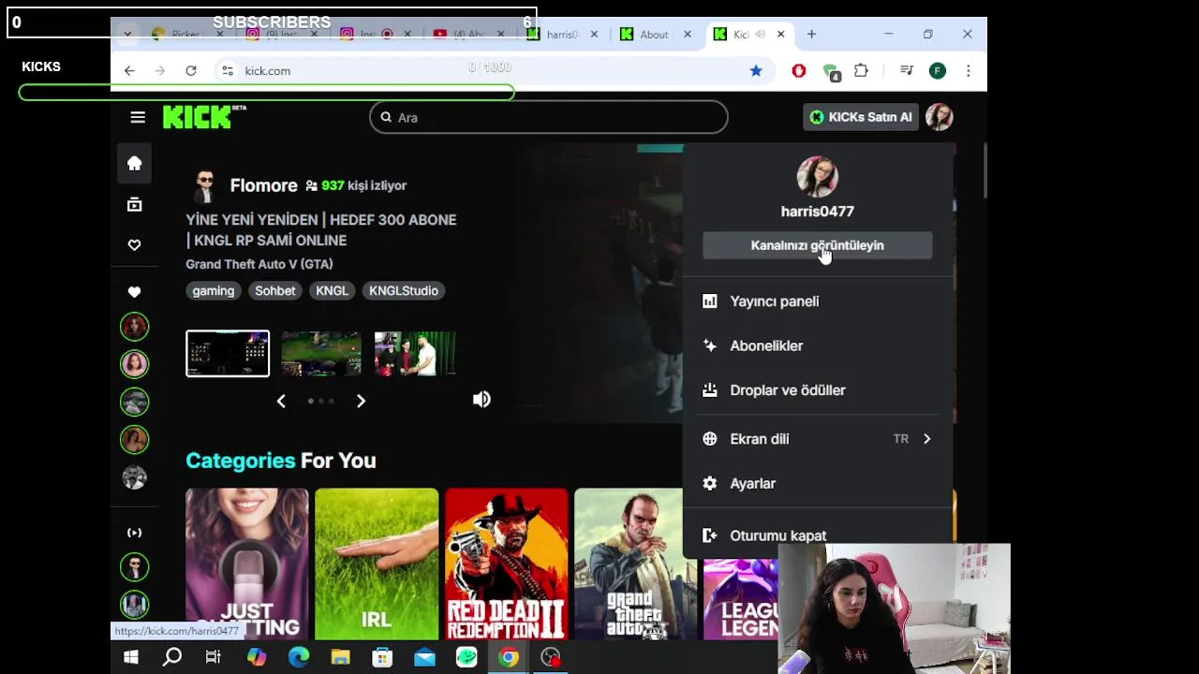Screen dimensions: 1199x674
Task: Switch to the About browser tab
Action: coord(656,35)
